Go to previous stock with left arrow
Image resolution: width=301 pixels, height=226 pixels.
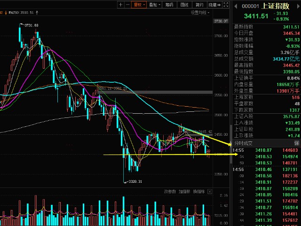236,6
